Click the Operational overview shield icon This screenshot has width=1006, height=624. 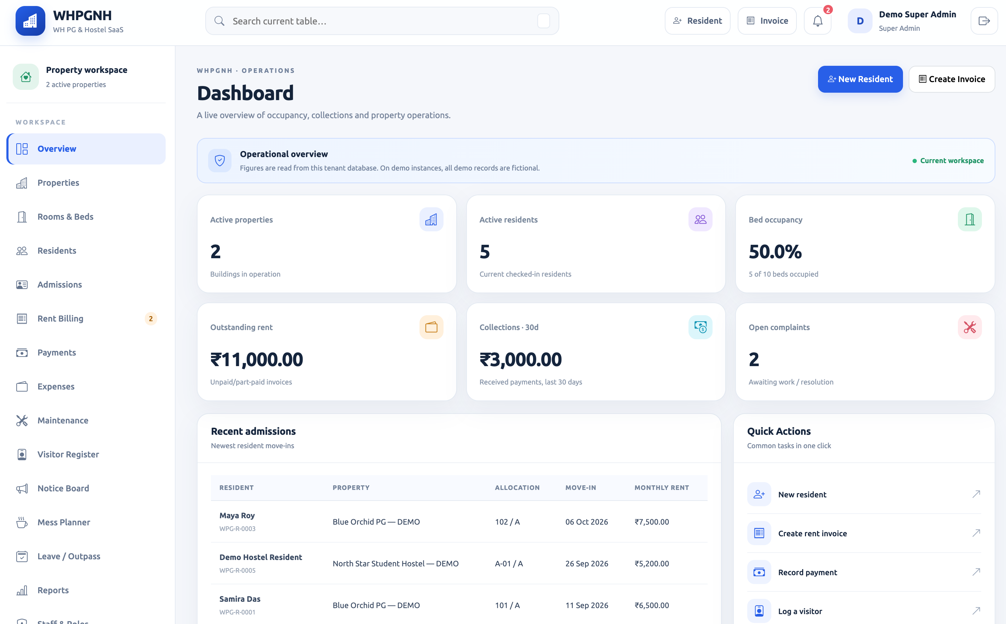pos(220,161)
